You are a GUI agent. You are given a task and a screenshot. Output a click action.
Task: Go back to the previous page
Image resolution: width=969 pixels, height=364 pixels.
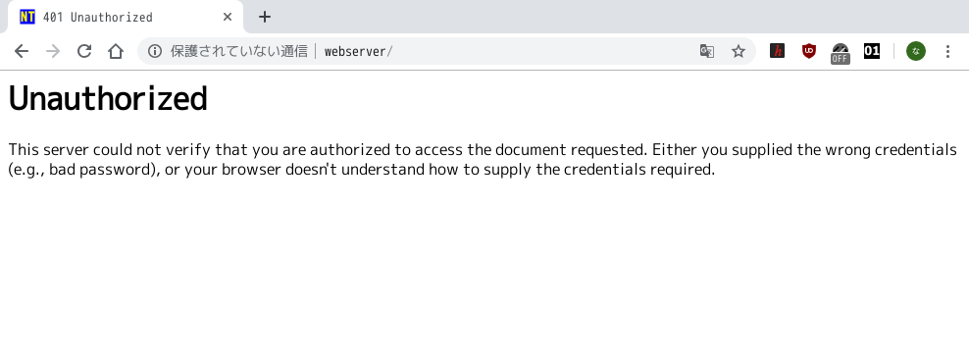point(22,51)
